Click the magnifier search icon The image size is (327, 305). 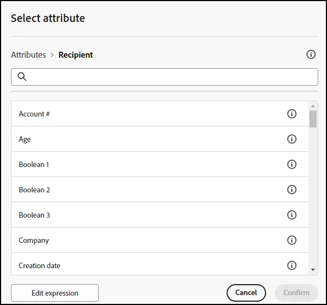click(x=22, y=77)
